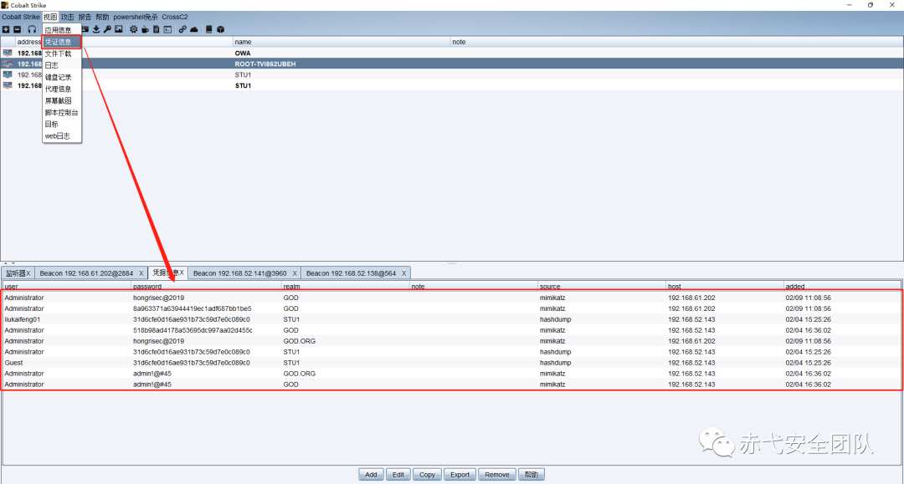
Task: Open 脚本控制台 from the menu
Action: (x=61, y=112)
